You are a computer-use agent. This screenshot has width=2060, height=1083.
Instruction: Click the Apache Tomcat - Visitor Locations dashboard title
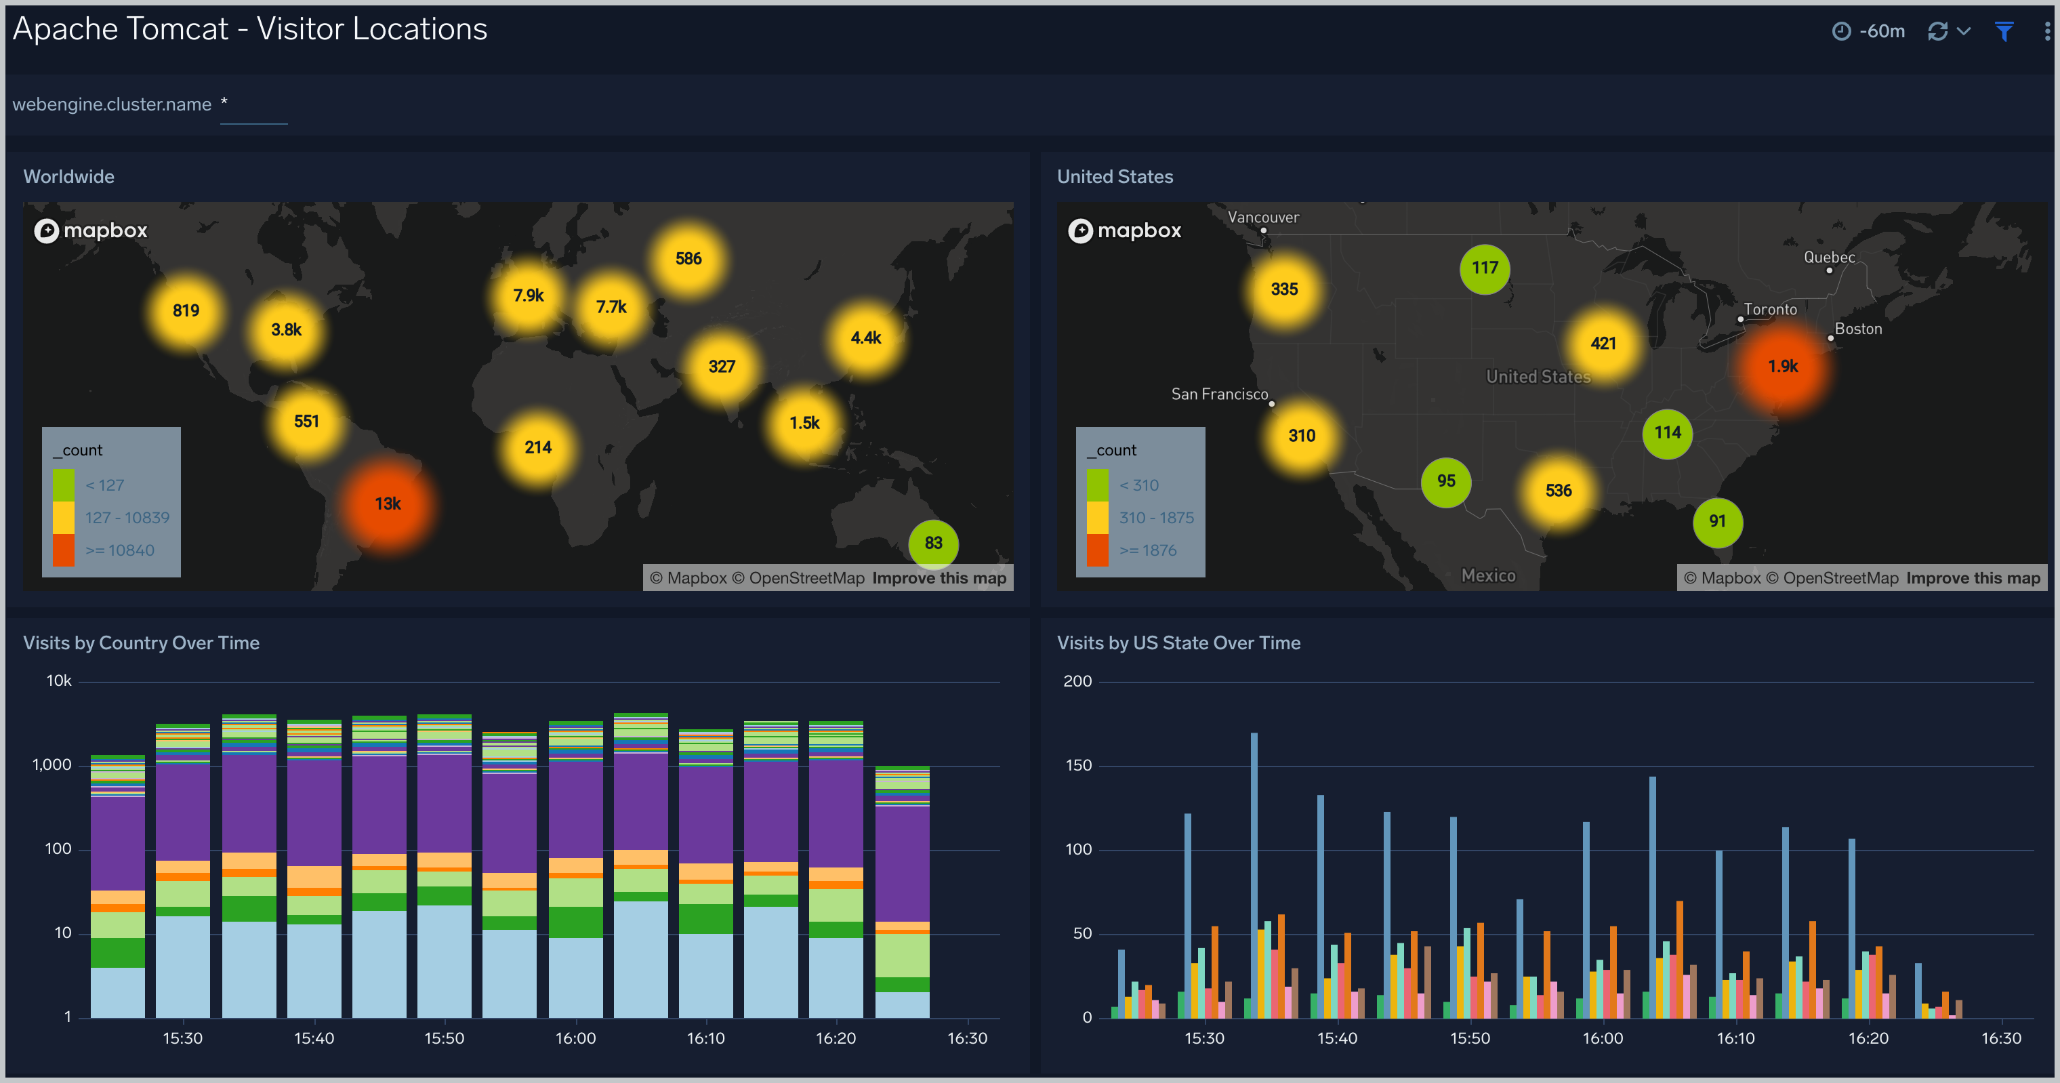point(250,30)
